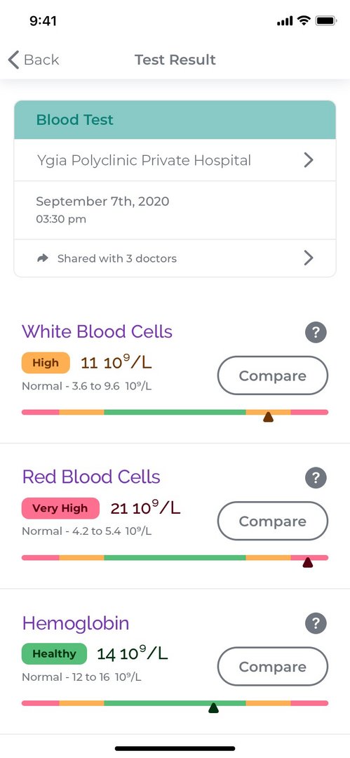Tap the cellular signal bars icon

point(285,21)
